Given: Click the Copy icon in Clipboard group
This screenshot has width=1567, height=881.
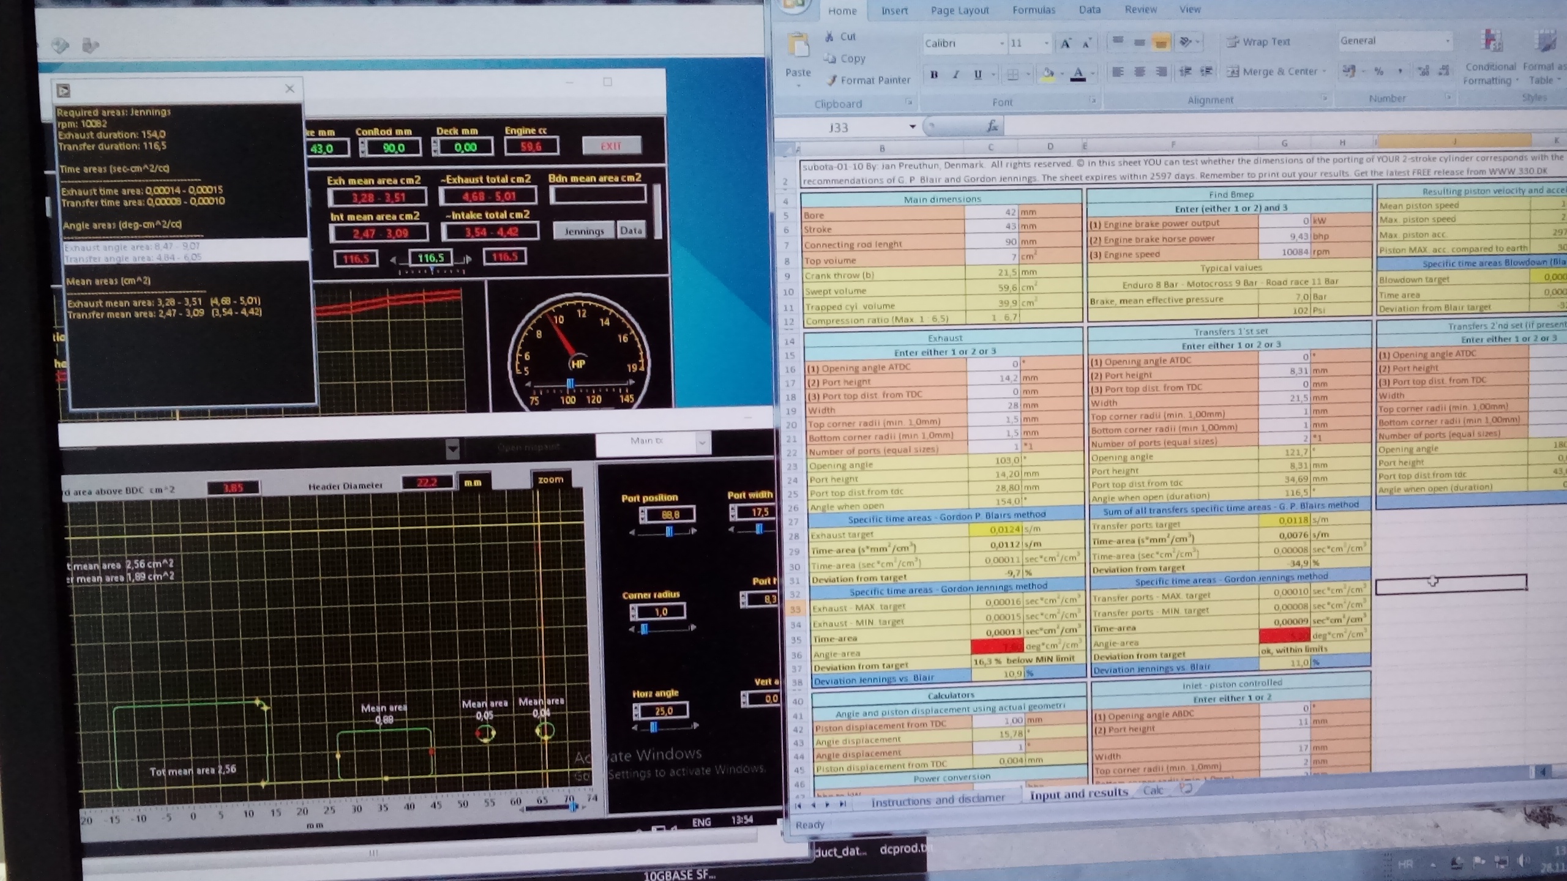Looking at the screenshot, I should tap(830, 59).
